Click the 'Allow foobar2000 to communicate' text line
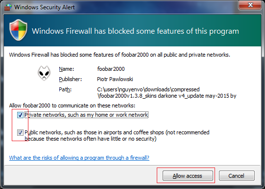The image size is (265, 189). (72, 105)
